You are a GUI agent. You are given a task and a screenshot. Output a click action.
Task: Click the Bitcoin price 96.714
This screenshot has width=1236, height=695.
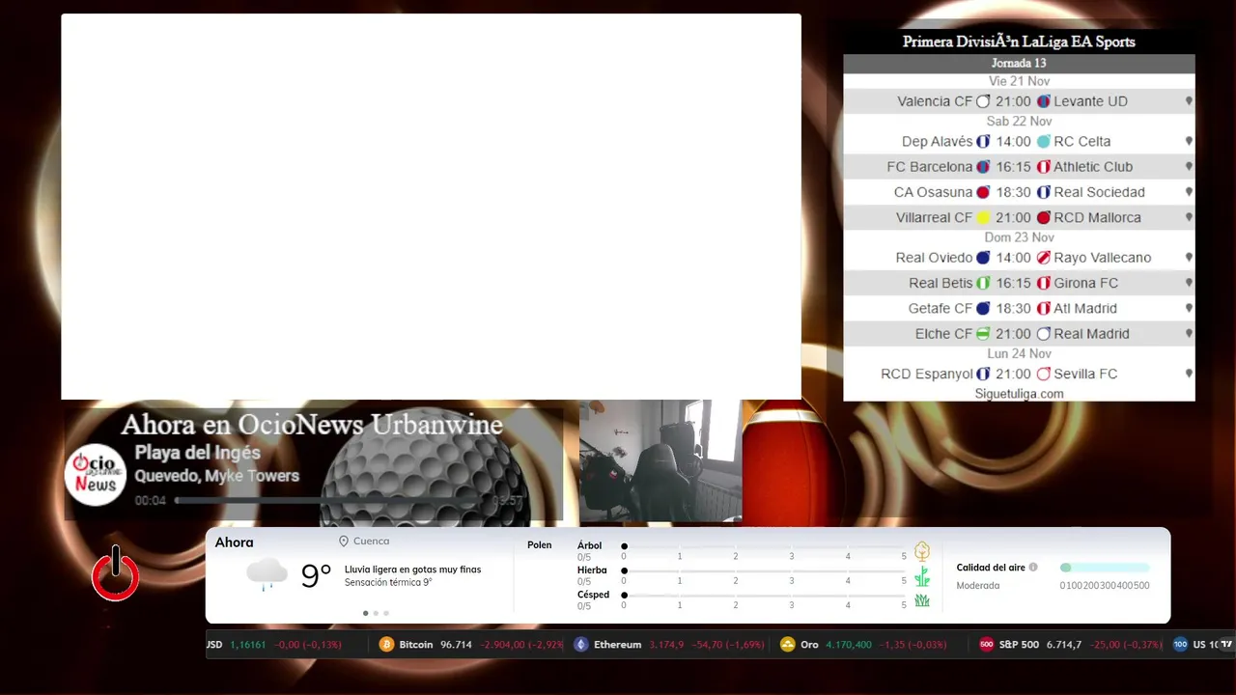(456, 645)
